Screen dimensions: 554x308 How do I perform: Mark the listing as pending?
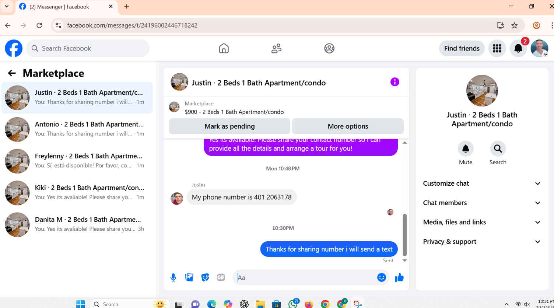tap(229, 126)
